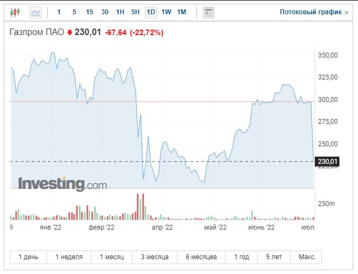Click the red down arrow beside Газпром price
The height and width of the screenshot is (274, 358).
coord(70,33)
